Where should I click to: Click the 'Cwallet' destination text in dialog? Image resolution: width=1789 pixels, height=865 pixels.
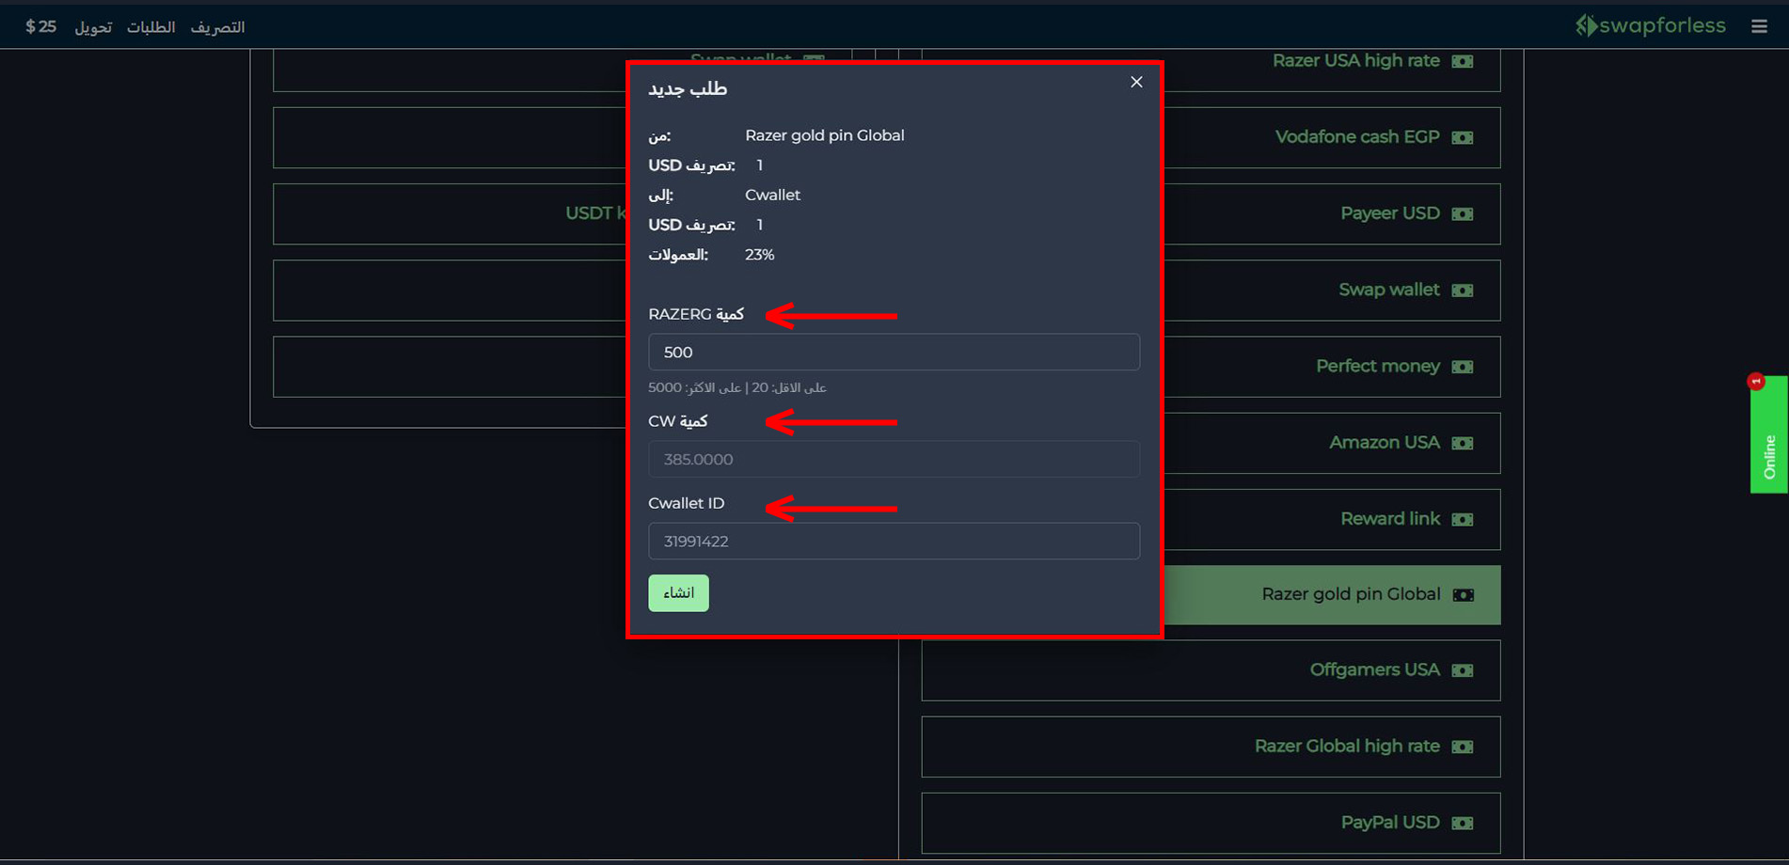(773, 195)
